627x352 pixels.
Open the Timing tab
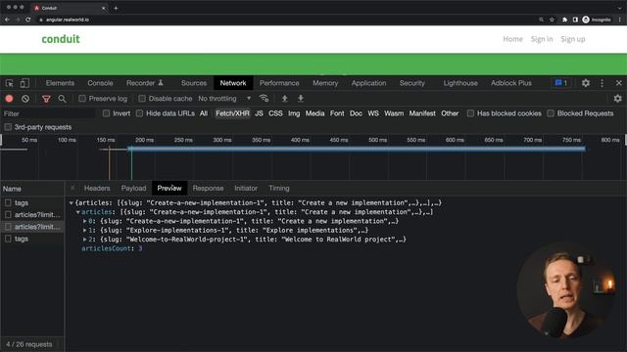(x=279, y=188)
